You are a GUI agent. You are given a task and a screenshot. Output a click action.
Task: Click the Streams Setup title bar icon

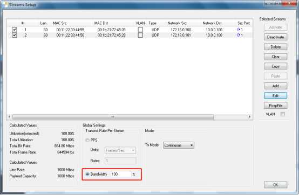tap(5, 5)
